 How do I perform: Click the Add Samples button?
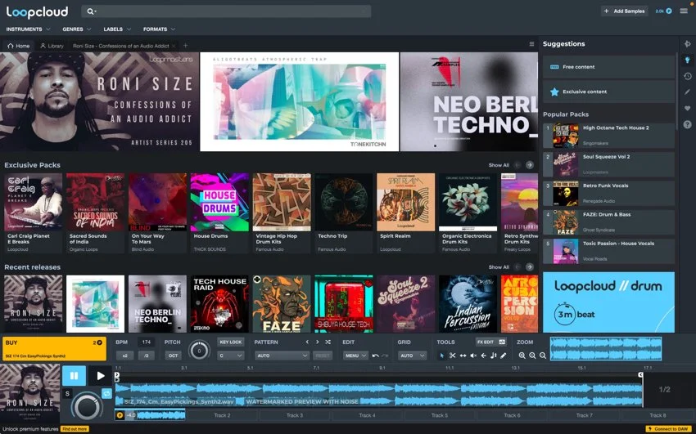click(625, 11)
